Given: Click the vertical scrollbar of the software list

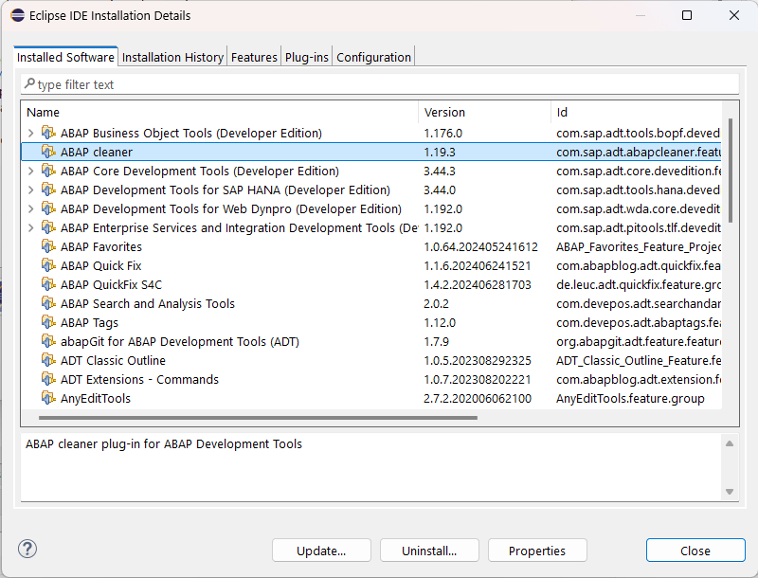Looking at the screenshot, I should [x=731, y=171].
